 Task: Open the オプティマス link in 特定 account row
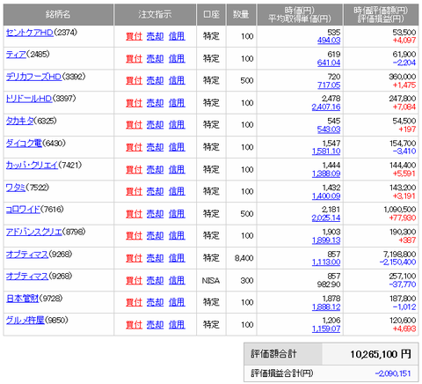(27, 255)
